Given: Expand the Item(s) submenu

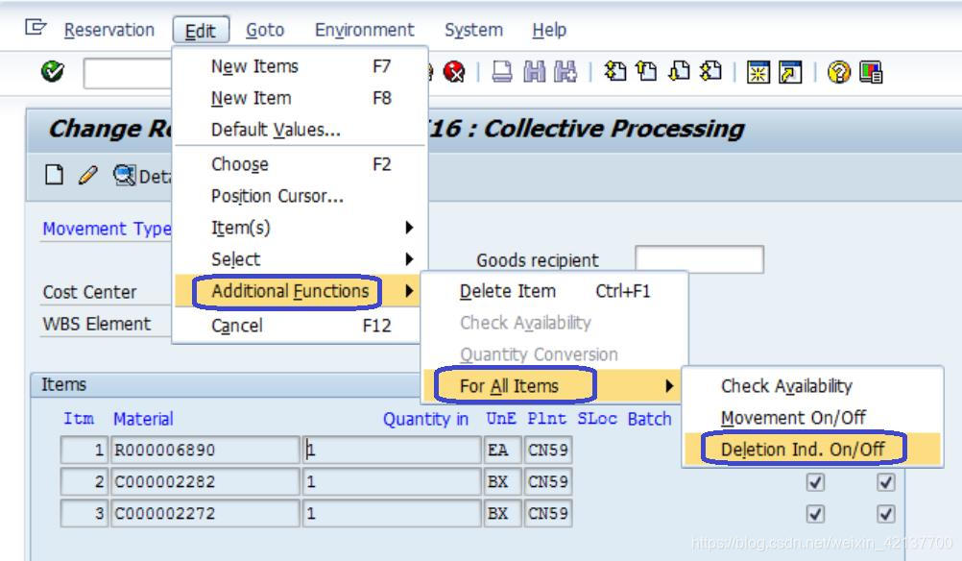Looking at the screenshot, I should (301, 228).
